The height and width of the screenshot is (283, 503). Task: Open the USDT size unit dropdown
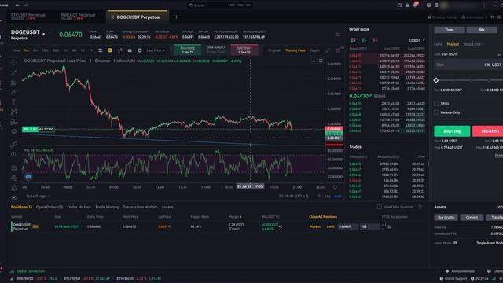[x=497, y=64]
